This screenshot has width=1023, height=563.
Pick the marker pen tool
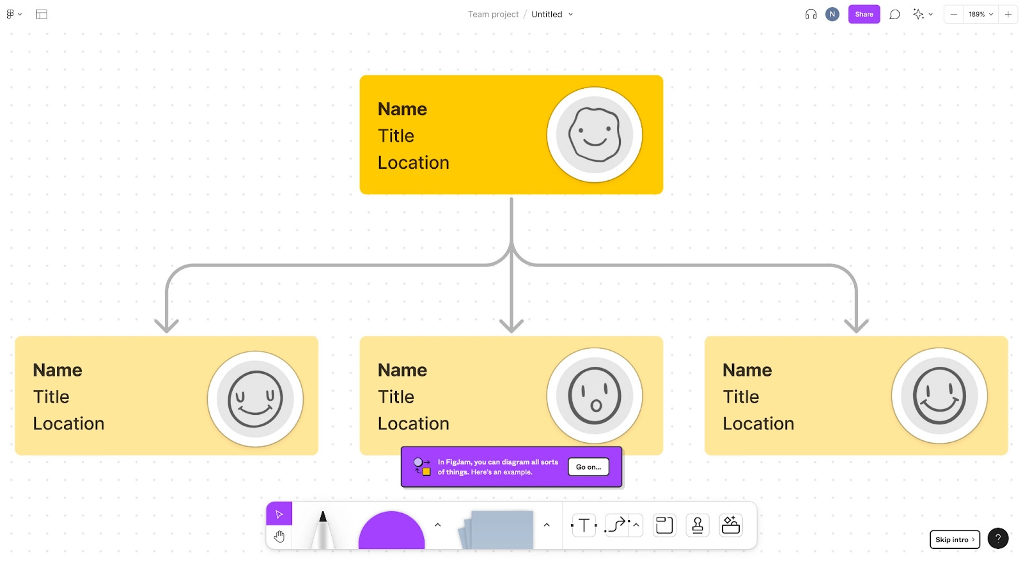click(x=323, y=529)
